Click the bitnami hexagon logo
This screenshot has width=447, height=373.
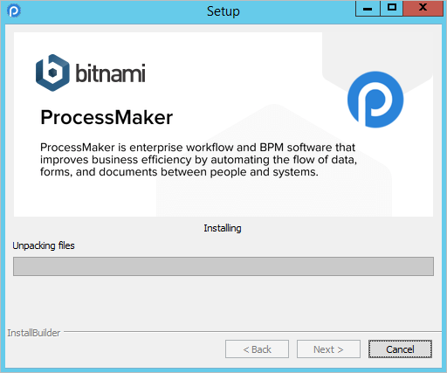(x=52, y=73)
